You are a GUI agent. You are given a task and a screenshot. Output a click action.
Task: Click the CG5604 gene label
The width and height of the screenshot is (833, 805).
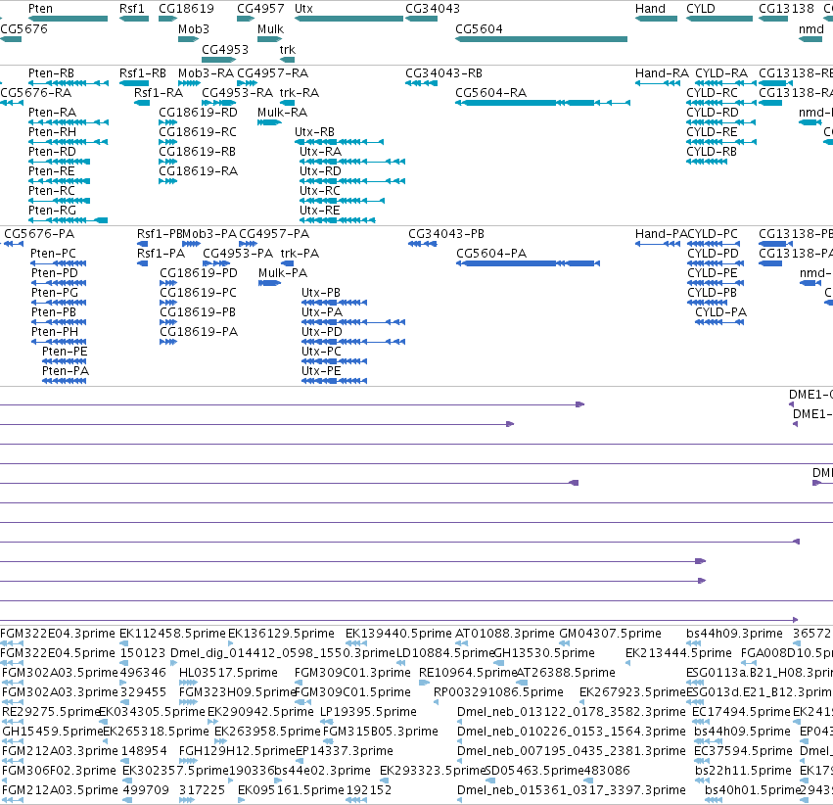(479, 28)
